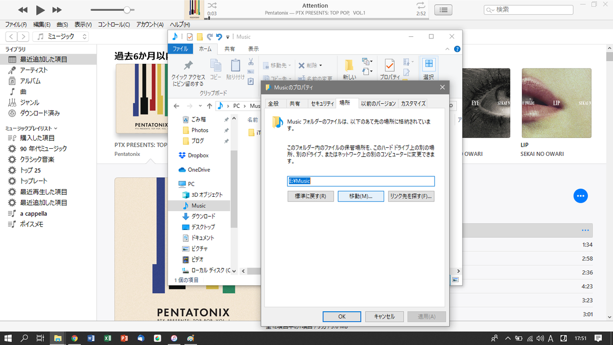The height and width of the screenshot is (345, 613).
Task: Collapse the Explorer ribbon with the chevron
Action: [x=448, y=49]
